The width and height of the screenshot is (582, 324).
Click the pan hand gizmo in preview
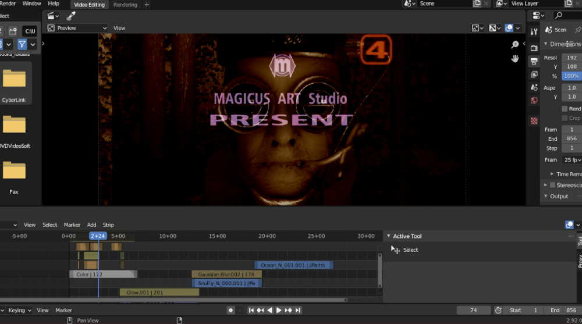(x=515, y=58)
